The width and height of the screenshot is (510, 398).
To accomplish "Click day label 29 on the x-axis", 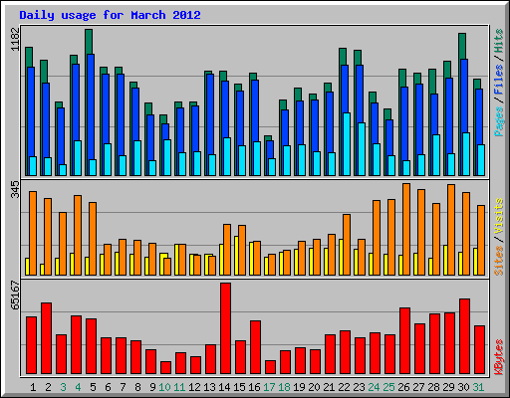I will [448, 387].
